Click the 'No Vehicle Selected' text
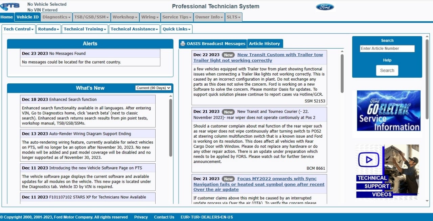 tap(47, 4)
